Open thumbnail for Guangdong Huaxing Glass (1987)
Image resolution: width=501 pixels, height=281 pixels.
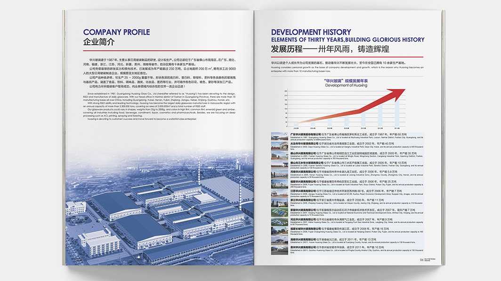tap(280, 136)
